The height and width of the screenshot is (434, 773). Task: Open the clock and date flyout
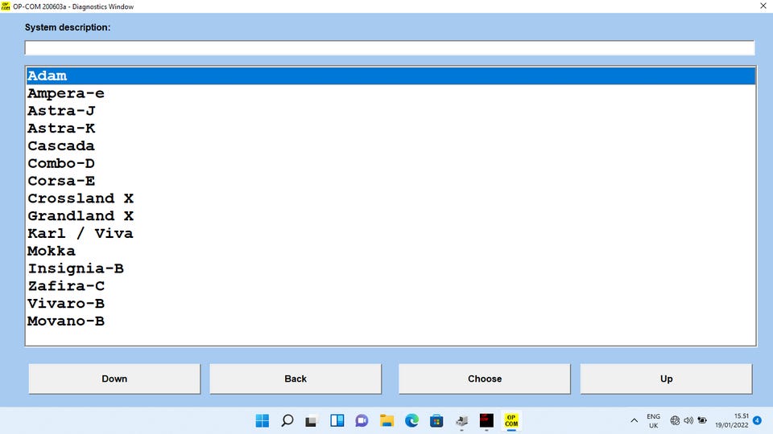732,420
